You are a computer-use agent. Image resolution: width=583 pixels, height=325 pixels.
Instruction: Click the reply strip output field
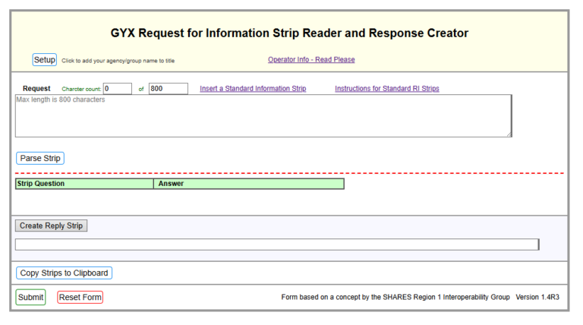click(276, 245)
